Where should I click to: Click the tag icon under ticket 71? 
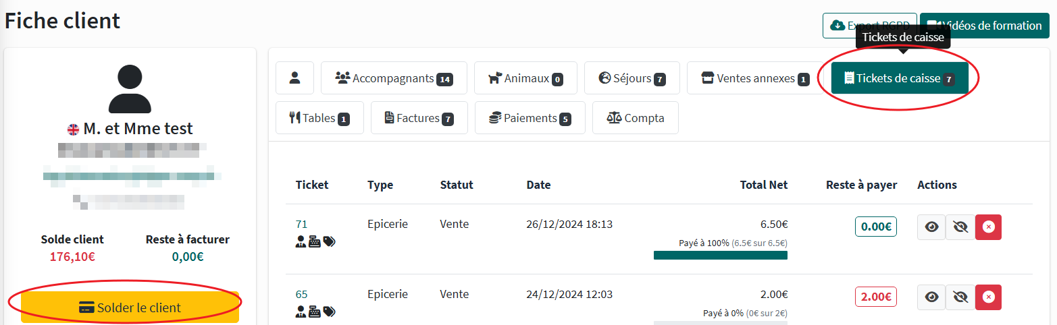coord(329,241)
